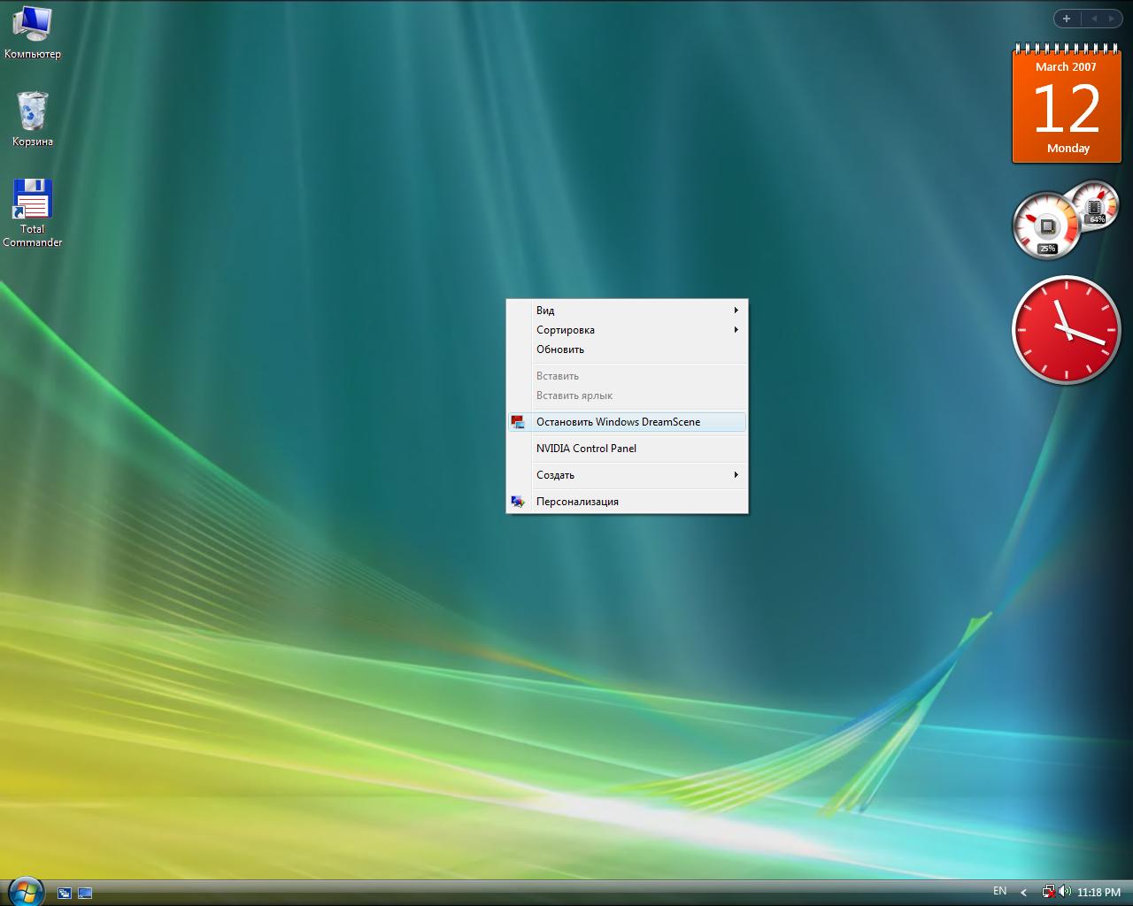Expand the Создать submenu
The image size is (1133, 906).
pos(627,475)
